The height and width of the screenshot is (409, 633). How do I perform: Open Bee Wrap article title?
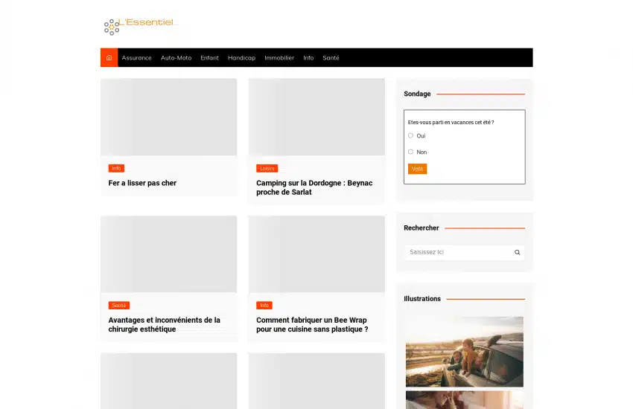pos(312,324)
